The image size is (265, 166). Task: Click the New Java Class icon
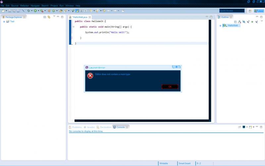(x=53, y=11)
